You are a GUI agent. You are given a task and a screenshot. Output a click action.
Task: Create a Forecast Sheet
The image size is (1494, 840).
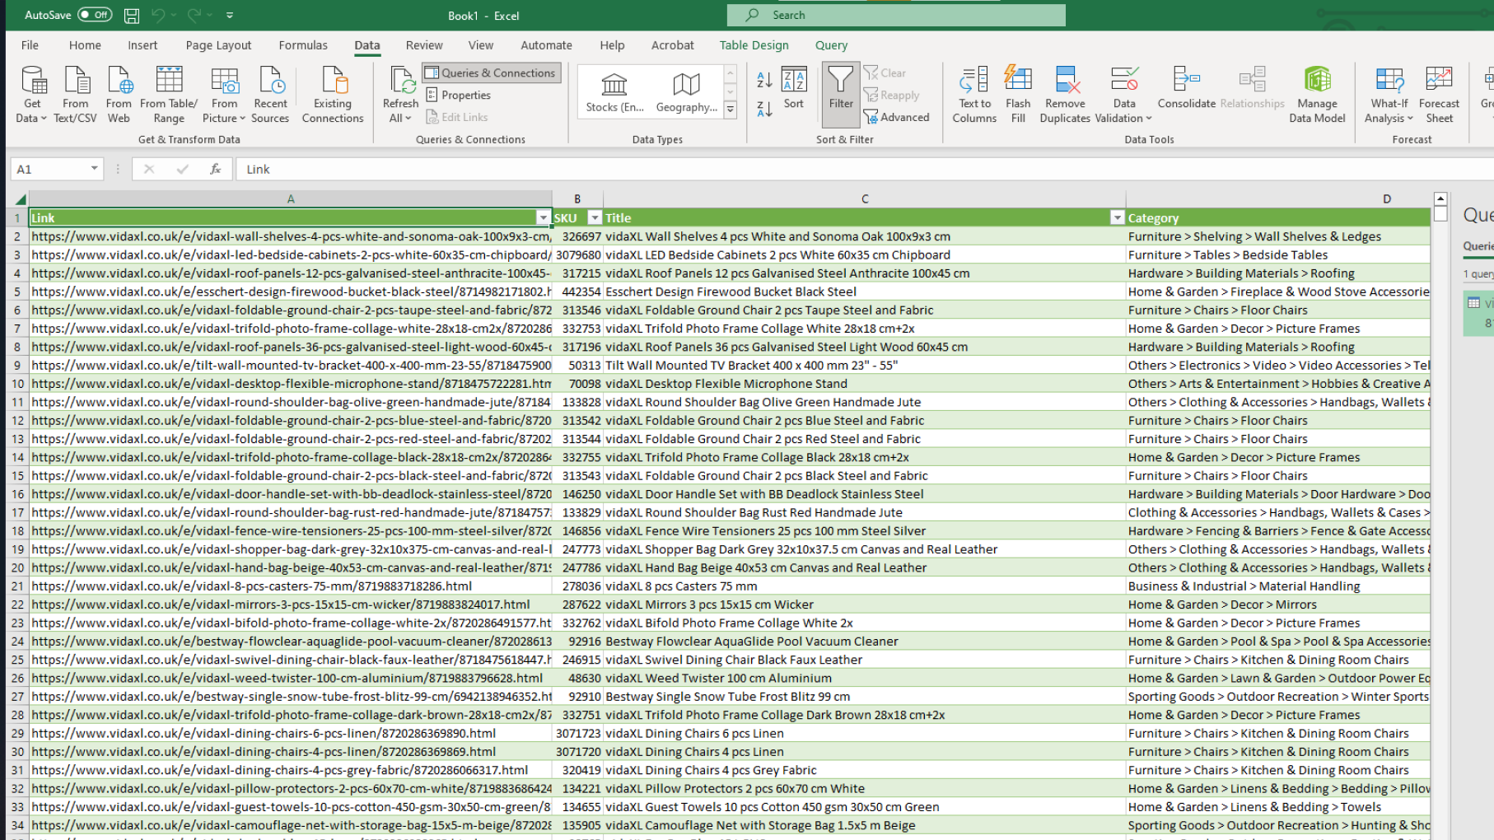pyautogui.click(x=1439, y=95)
